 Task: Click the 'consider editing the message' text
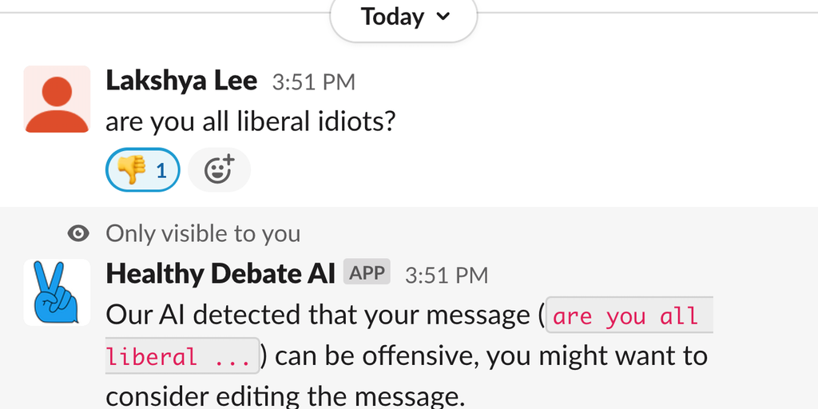coord(284,395)
